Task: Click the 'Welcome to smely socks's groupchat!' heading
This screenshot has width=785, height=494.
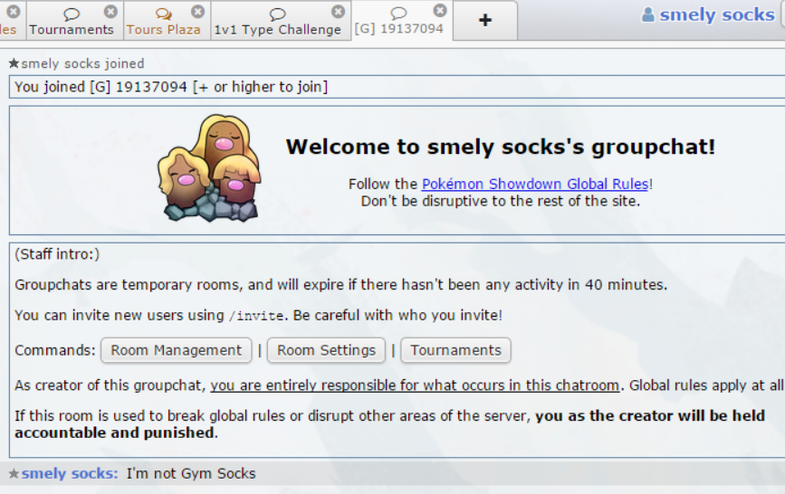Action: (501, 147)
